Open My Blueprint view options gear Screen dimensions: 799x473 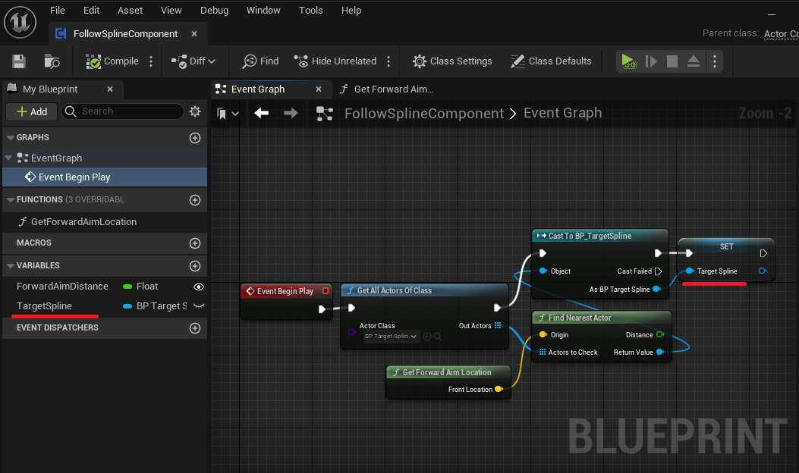point(195,111)
